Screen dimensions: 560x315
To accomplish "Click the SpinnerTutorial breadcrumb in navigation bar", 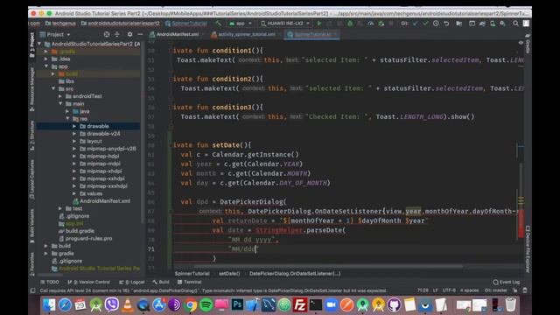I will 186,24.
